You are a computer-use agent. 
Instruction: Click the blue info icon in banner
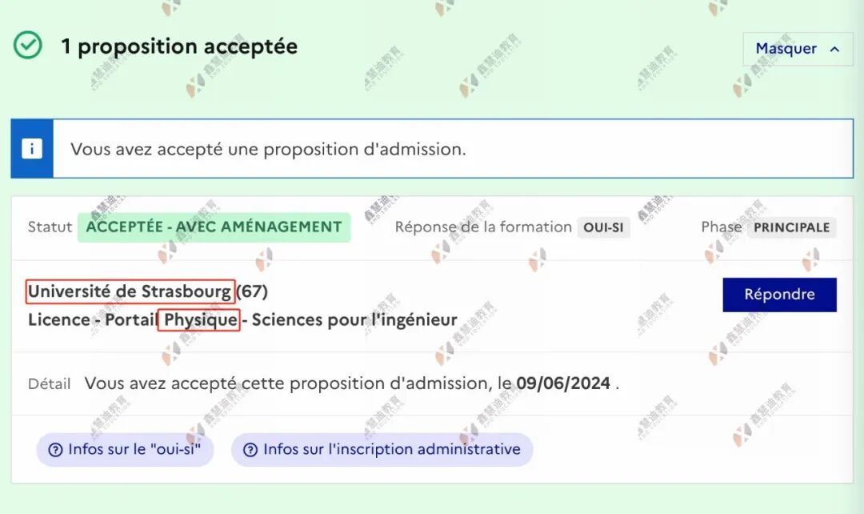pos(32,148)
